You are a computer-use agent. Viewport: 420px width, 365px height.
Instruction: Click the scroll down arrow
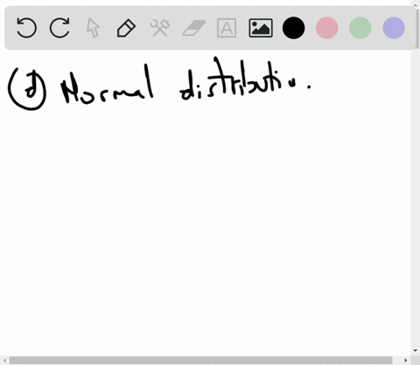[416, 350]
